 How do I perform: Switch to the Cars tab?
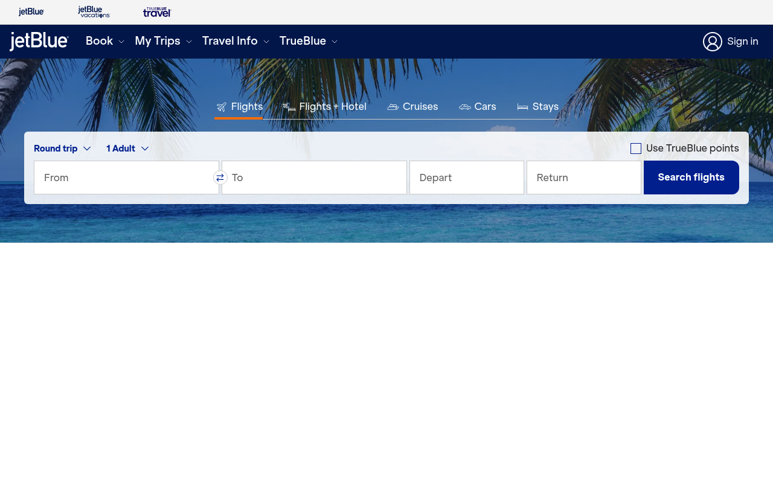[478, 107]
